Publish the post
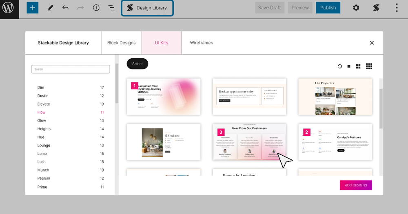Image resolution: width=408 pixels, height=214 pixels. point(328,8)
